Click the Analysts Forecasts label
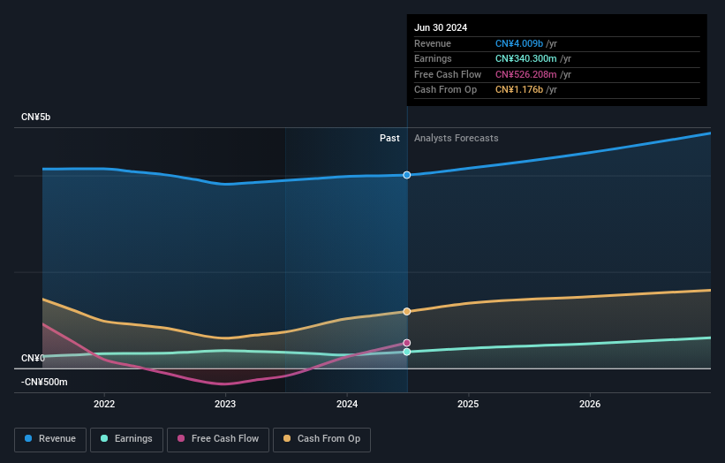The height and width of the screenshot is (463, 725). pos(457,138)
